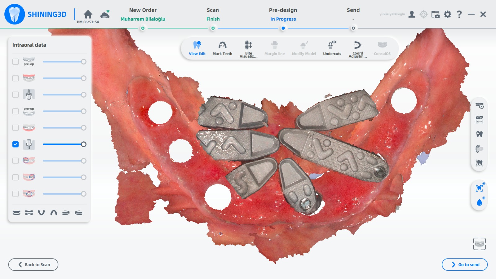Switch to the New Order step
This screenshot has height=279, width=496.
point(143,14)
